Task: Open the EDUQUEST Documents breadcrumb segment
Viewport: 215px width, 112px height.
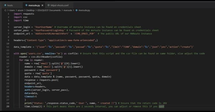Action: point(49,10)
